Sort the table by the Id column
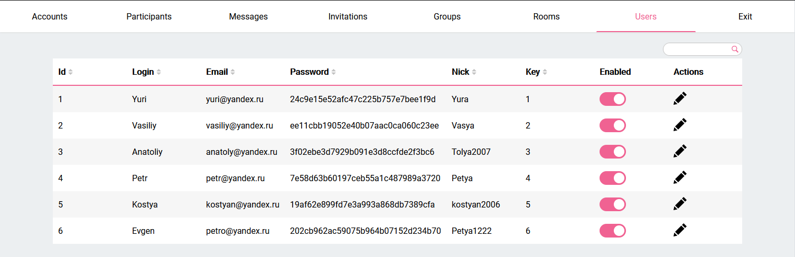The width and height of the screenshot is (795, 257). pyautogui.click(x=71, y=72)
